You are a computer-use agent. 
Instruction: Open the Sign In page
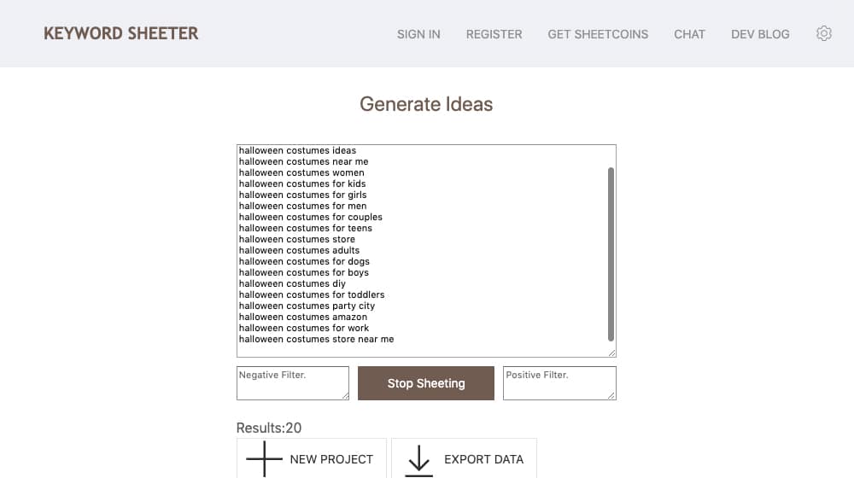[418, 34]
